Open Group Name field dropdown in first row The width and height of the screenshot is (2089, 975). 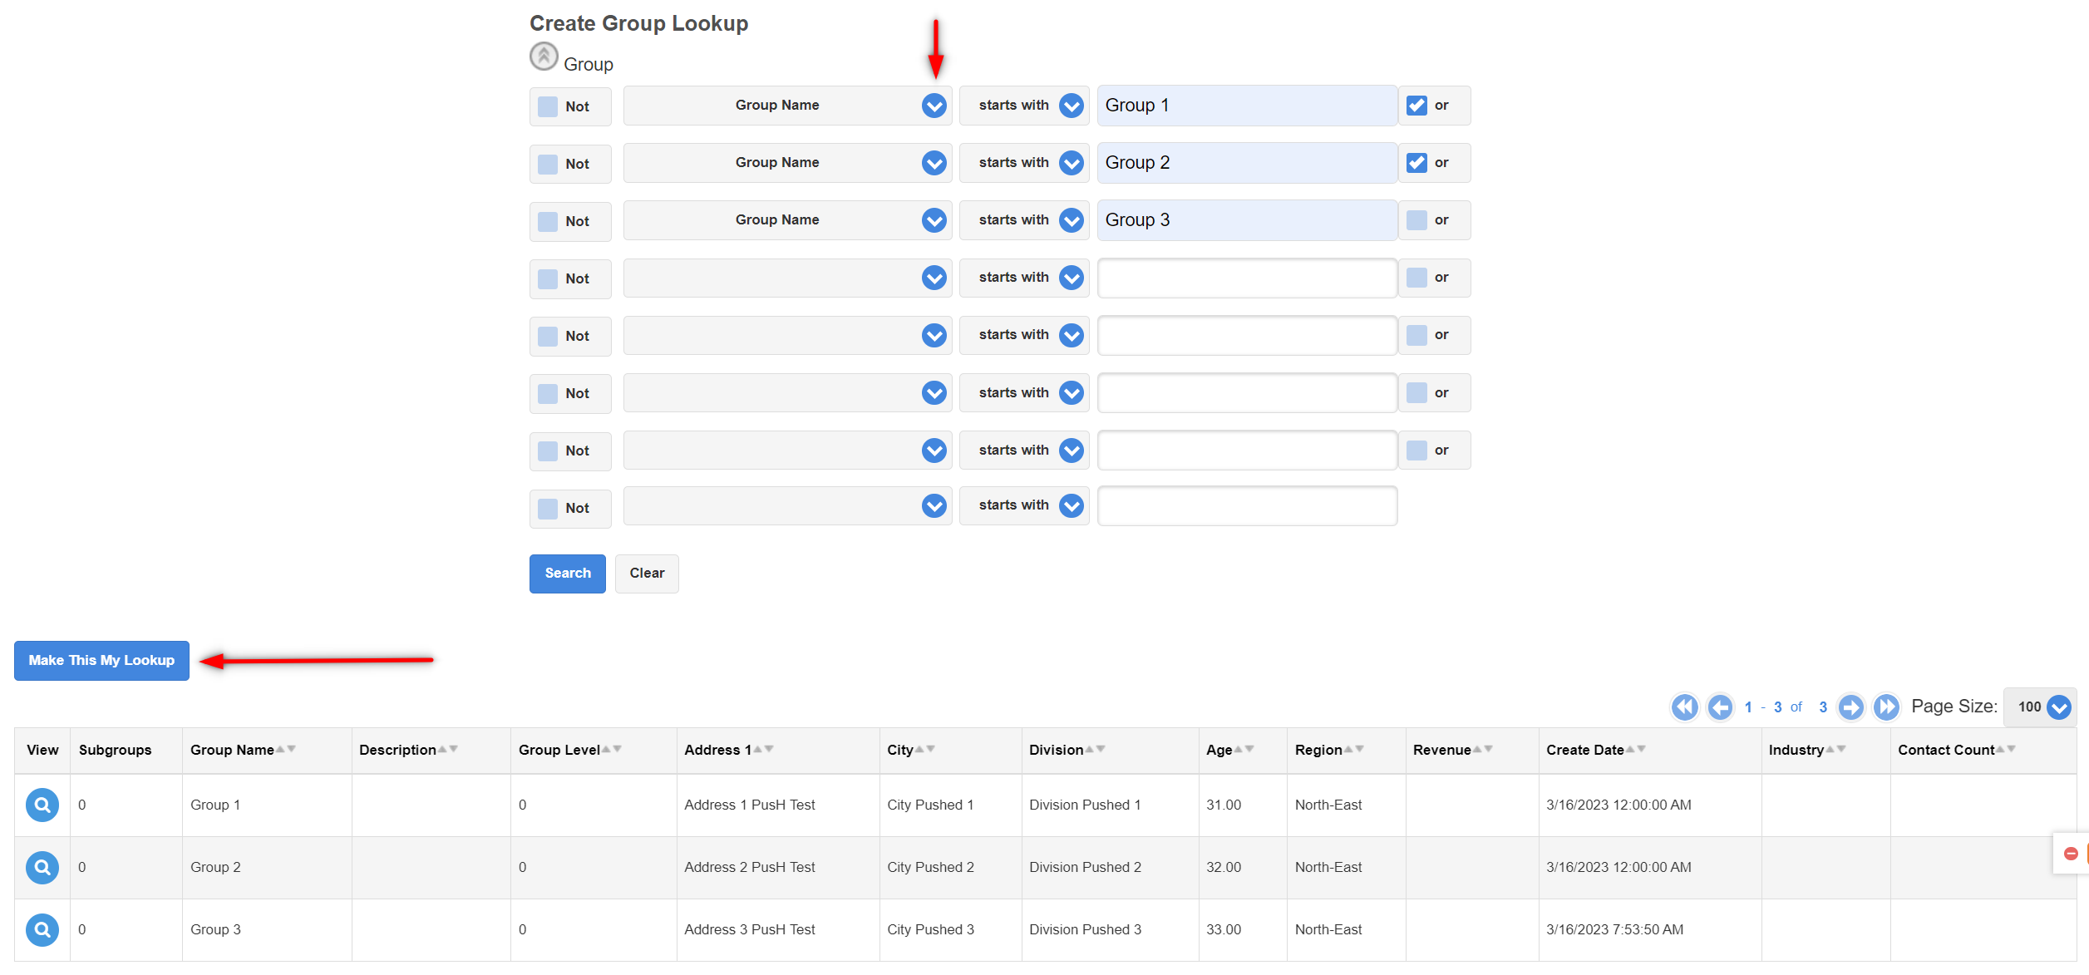(934, 106)
